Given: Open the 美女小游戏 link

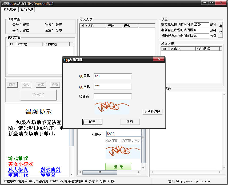Looking at the screenshot, I should coord(21,164).
